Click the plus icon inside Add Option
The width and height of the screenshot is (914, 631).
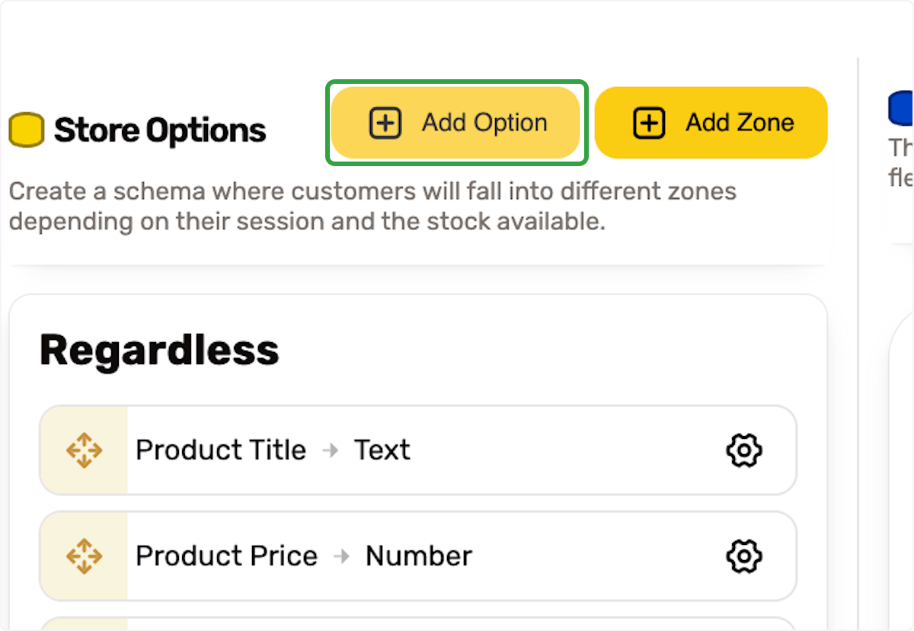[385, 123]
